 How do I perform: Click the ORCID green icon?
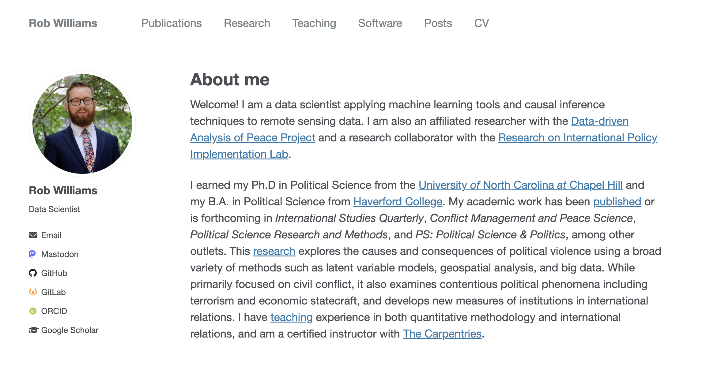tap(33, 311)
